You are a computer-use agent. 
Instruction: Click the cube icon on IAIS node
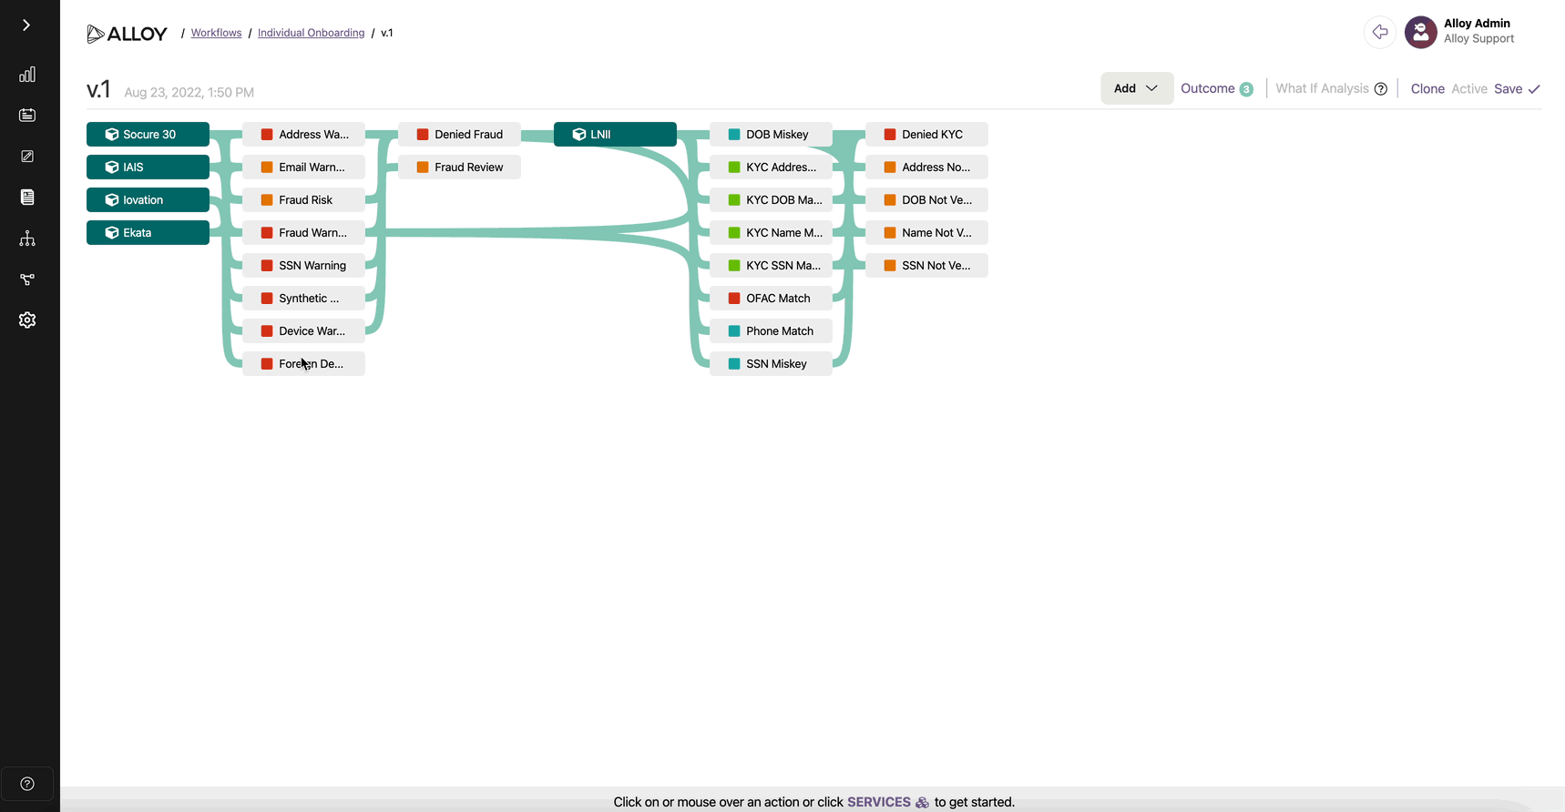coord(112,167)
